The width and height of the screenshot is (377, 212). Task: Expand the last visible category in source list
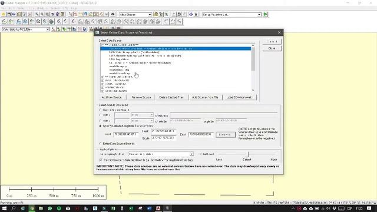pos(102,91)
